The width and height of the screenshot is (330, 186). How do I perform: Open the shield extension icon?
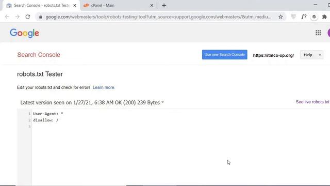pos(293,17)
